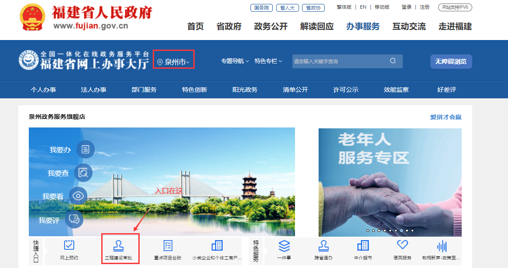Click 我要办 list icon on banner

[x=85, y=149]
